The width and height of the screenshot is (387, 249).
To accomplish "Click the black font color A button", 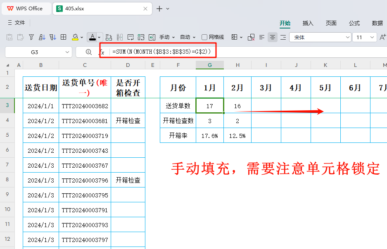I will [x=92, y=37].
